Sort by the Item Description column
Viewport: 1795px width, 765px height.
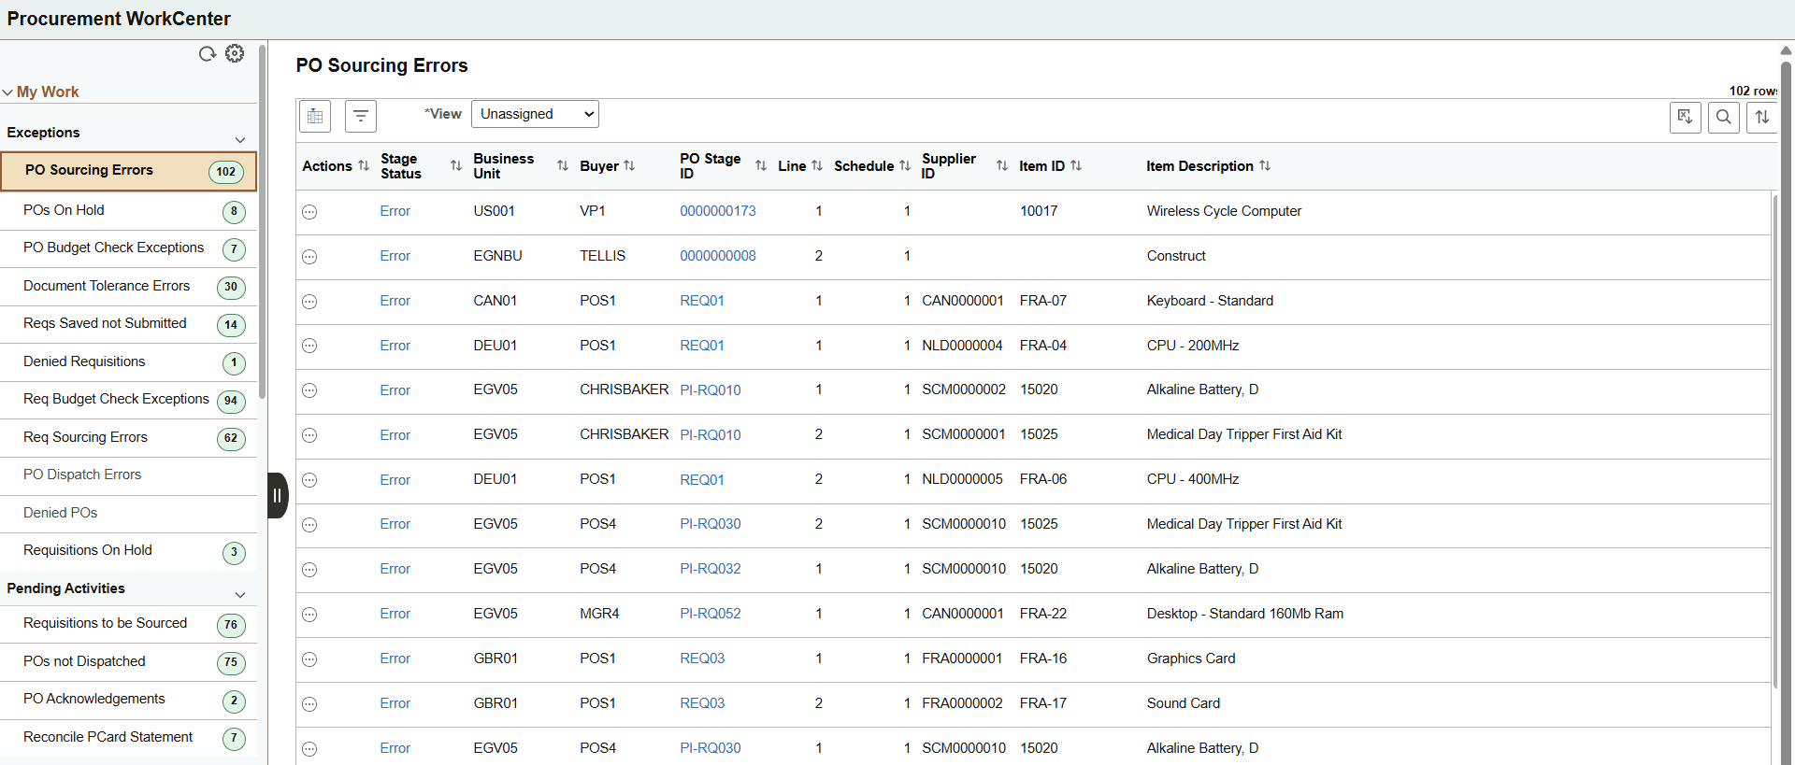click(x=1265, y=165)
